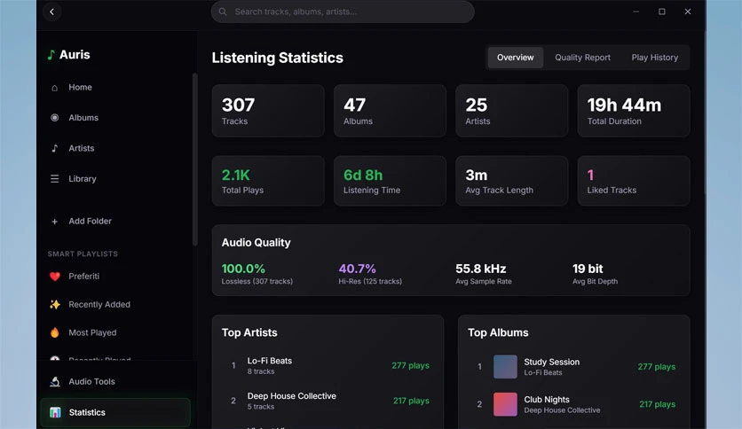
Task: Click the Listening Statistics title
Action: 277,58
